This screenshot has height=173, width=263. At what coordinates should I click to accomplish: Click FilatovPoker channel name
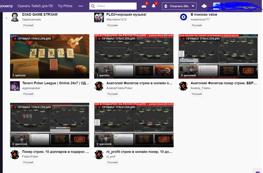click(30, 157)
